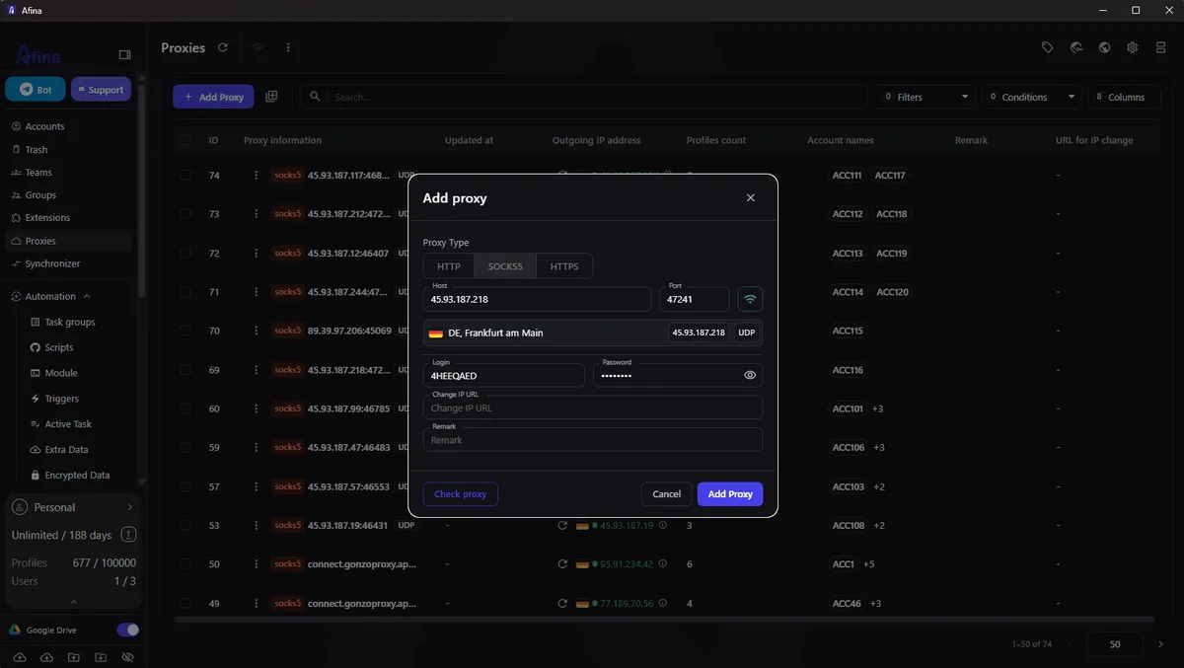
Task: Click the cloud upload icon at sidebar bottom
Action: tap(20, 656)
